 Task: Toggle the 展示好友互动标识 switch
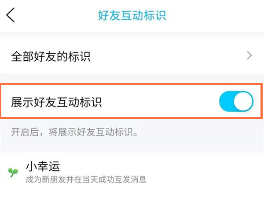coord(236,102)
